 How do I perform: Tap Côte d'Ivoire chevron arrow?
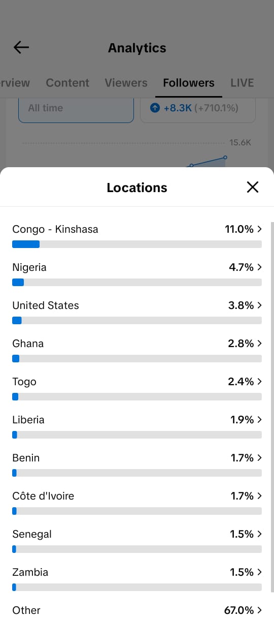pos(260,496)
